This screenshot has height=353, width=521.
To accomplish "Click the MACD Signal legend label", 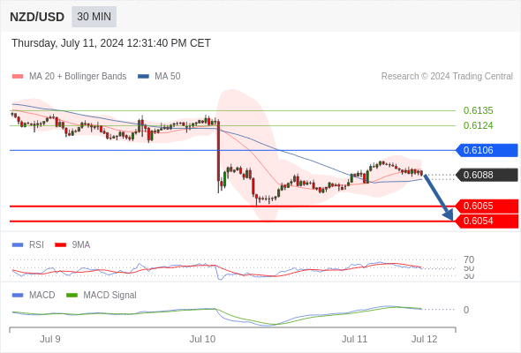I will point(110,296).
